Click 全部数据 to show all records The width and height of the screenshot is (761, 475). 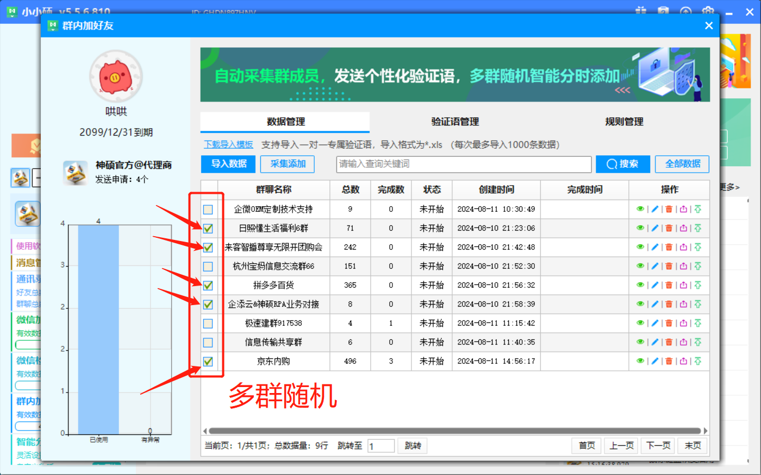[682, 164]
